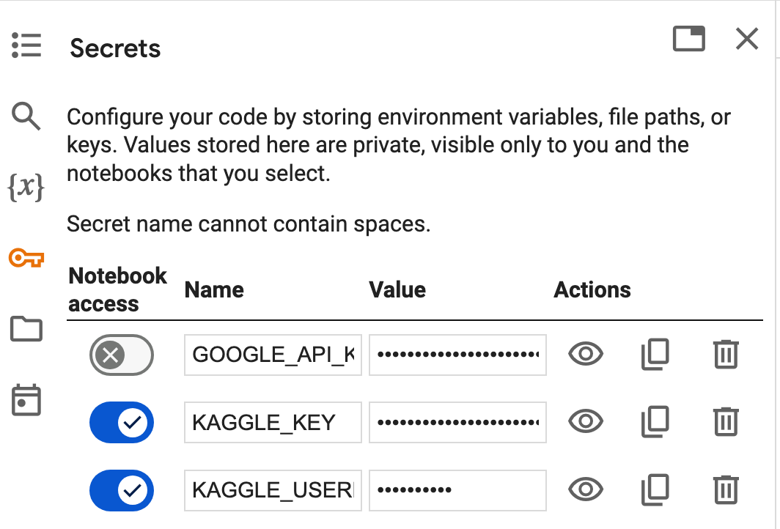Image resolution: width=780 pixels, height=529 pixels.
Task: Click the GOOGLE_API_KEY value field
Action: [x=457, y=355]
